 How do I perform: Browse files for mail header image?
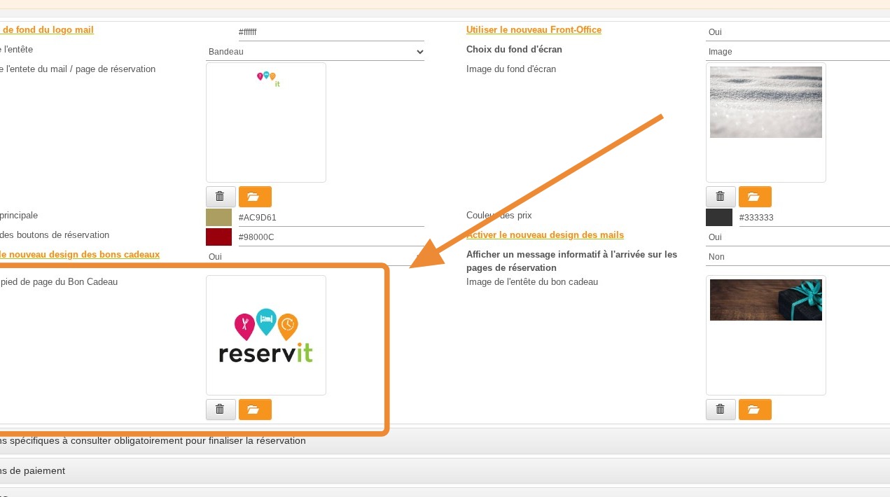point(255,197)
